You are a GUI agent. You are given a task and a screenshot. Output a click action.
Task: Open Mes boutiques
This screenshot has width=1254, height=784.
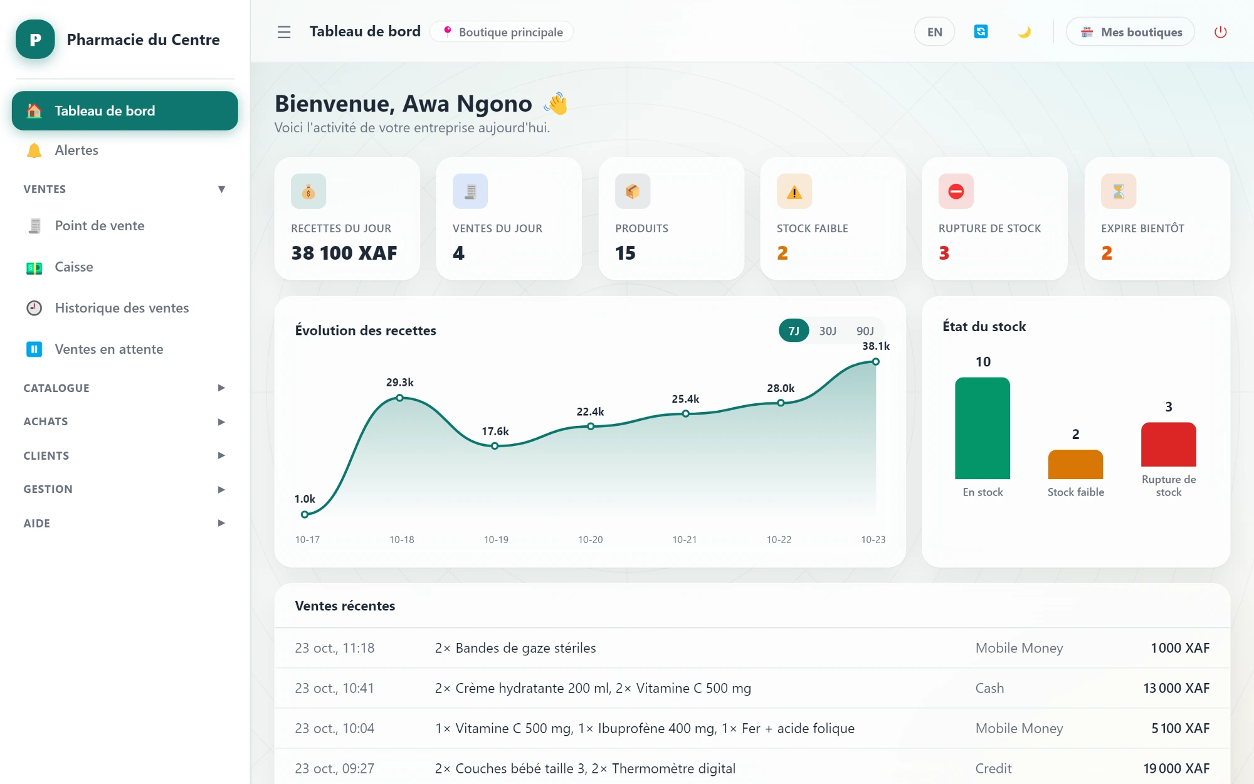pos(1130,32)
